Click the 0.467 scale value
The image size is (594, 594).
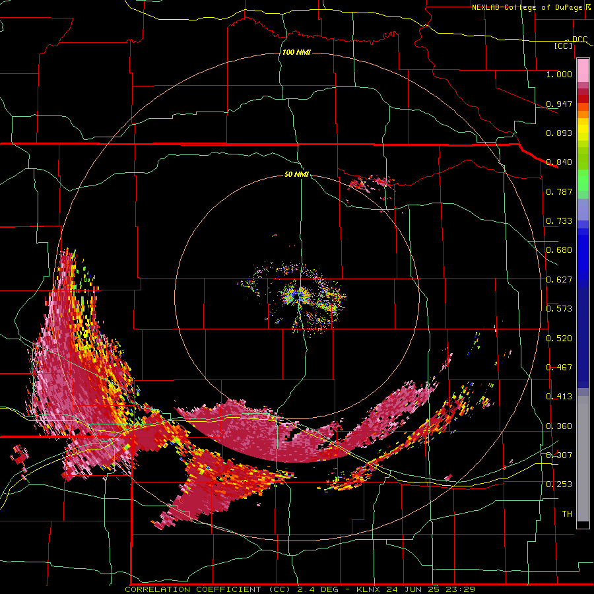pos(559,368)
